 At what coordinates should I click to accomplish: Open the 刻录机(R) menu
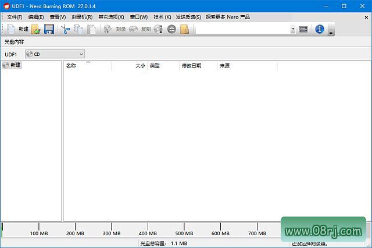tap(82, 17)
